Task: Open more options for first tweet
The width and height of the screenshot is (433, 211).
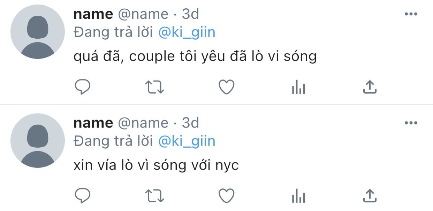Action: (x=411, y=14)
